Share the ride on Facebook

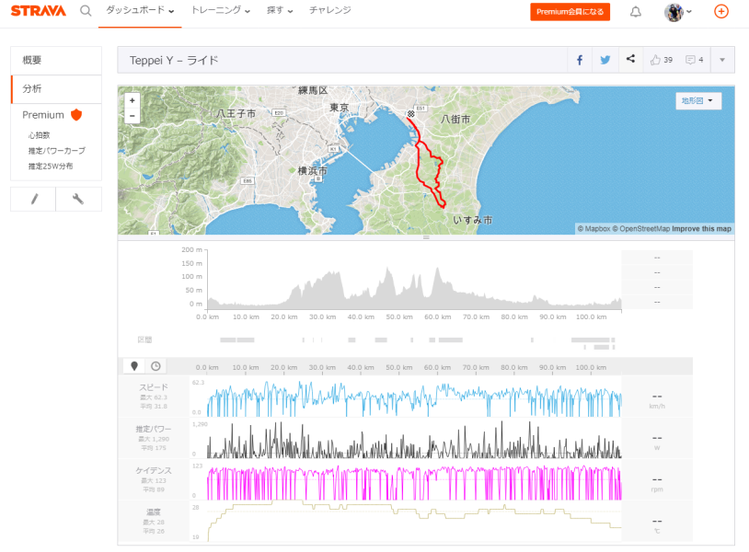(x=580, y=60)
